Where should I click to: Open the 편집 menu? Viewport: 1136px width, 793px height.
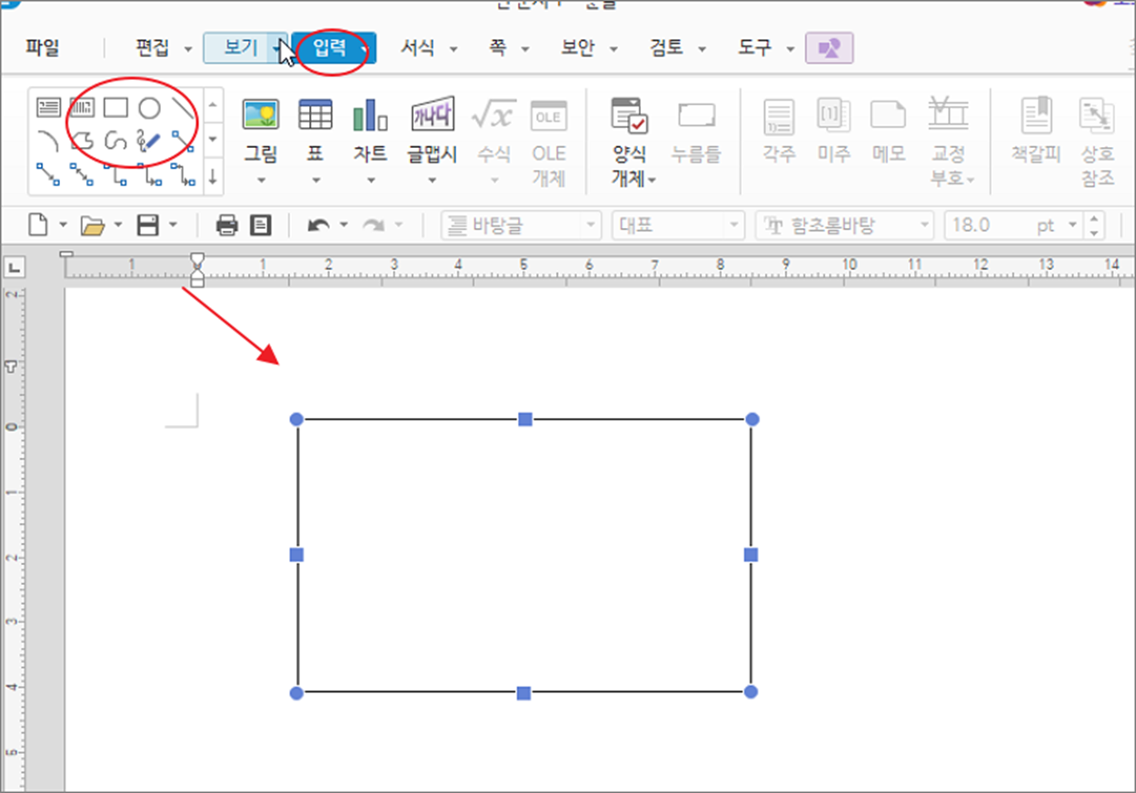pos(153,48)
